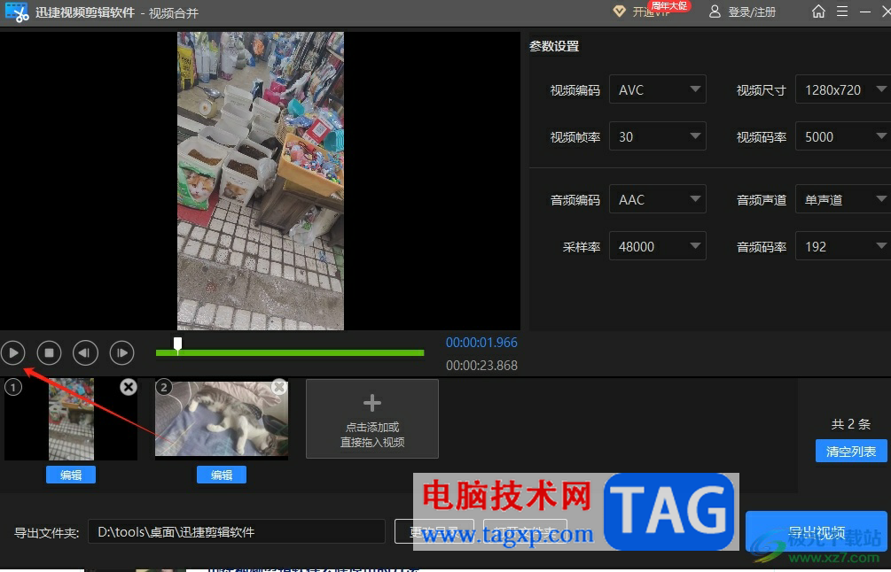Open 登录/注册 login link

[752, 12]
